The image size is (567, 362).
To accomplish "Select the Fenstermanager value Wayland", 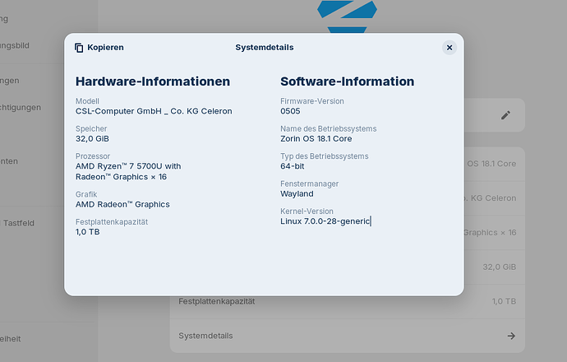I will 297,193.
